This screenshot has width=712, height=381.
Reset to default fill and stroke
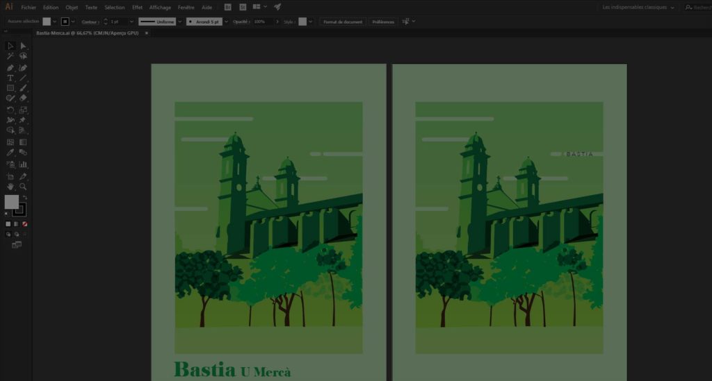click(7, 213)
